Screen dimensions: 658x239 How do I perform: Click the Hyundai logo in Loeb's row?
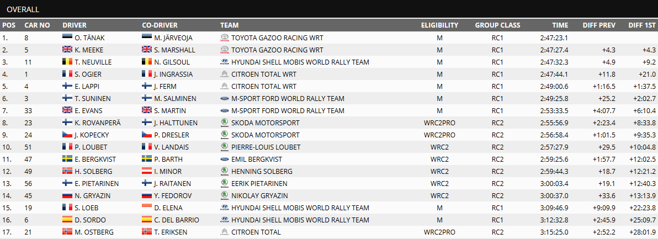pyautogui.click(x=225, y=208)
